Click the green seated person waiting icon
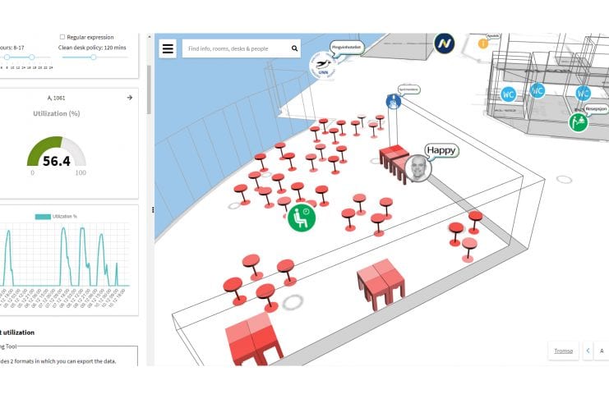 click(x=302, y=218)
